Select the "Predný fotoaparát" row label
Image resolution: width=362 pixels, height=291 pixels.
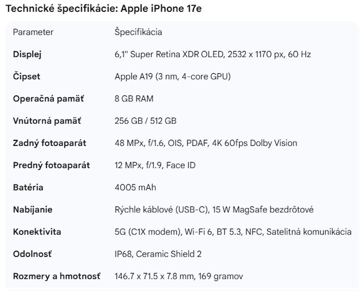click(51, 165)
